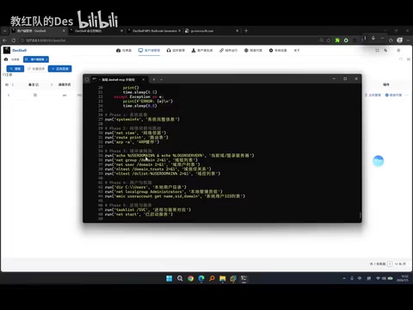
Task: Toggle fullscreen with the four-corner icon
Action: [x=377, y=50]
